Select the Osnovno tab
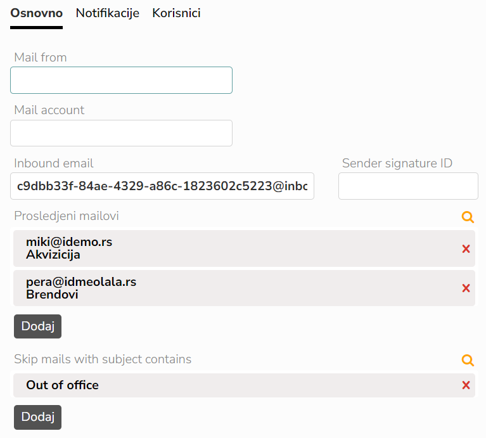Image resolution: width=486 pixels, height=438 pixels. pos(37,13)
